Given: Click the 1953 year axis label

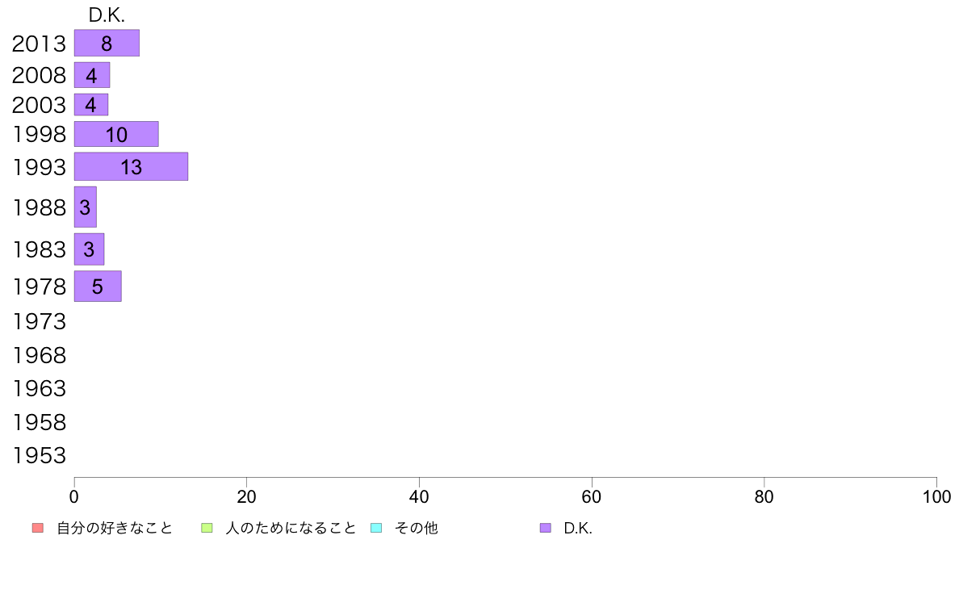Looking at the screenshot, I should [x=39, y=455].
